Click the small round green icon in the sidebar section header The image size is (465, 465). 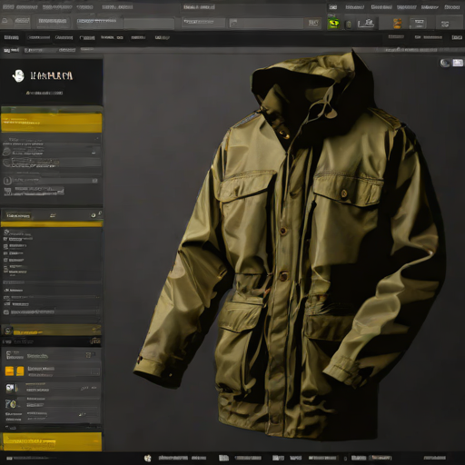[94, 215]
